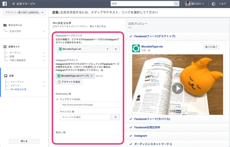Select キャンバス radio button
230x147 pixels.
[x=57, y=112]
